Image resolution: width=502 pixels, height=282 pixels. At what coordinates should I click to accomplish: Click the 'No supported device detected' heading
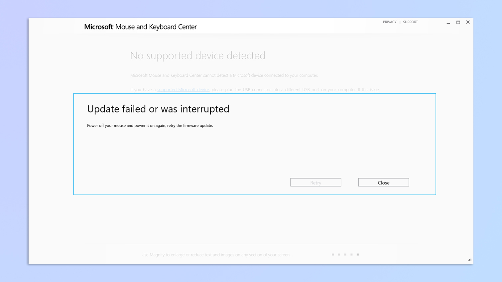point(198,56)
